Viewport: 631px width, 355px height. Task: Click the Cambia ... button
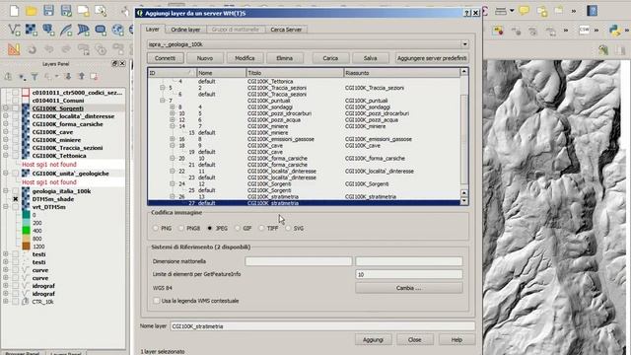tap(409, 288)
